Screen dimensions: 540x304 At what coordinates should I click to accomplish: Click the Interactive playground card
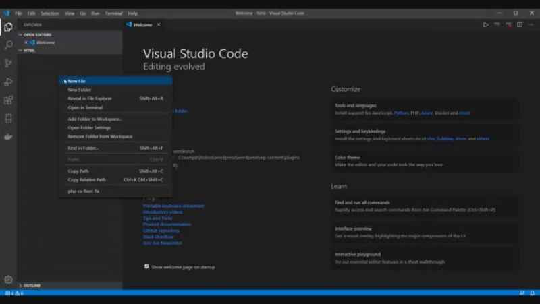[x=425, y=258]
